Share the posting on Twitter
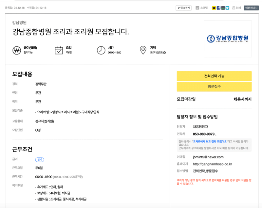 (x=227, y=8)
